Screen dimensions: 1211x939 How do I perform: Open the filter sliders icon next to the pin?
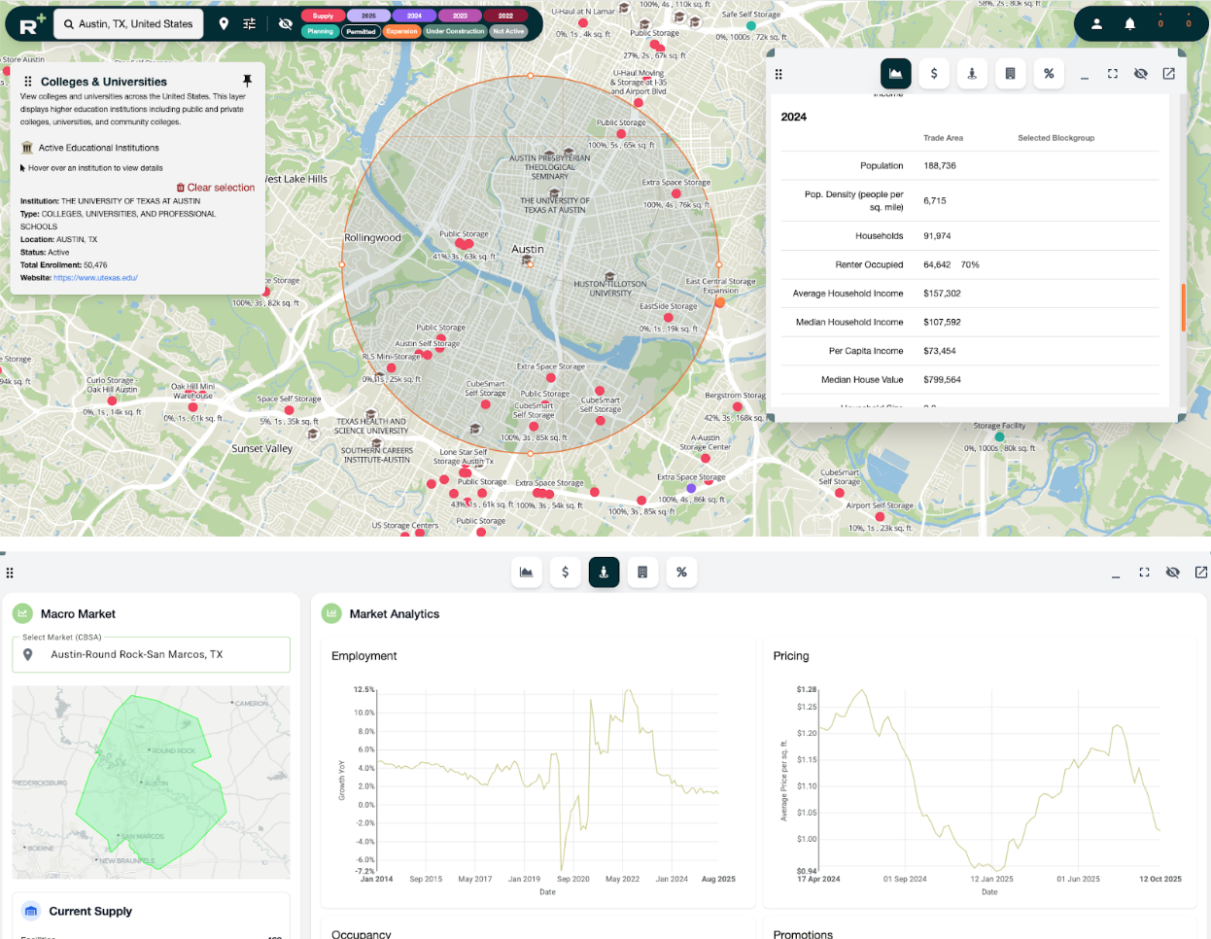pyautogui.click(x=249, y=22)
